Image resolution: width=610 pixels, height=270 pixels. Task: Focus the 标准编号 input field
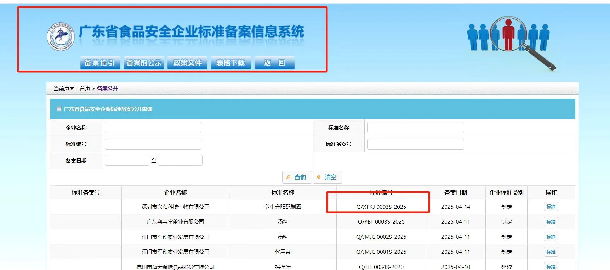coord(153,144)
